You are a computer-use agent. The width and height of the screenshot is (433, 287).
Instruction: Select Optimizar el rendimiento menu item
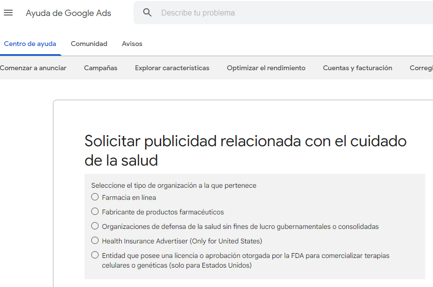pyautogui.click(x=266, y=68)
